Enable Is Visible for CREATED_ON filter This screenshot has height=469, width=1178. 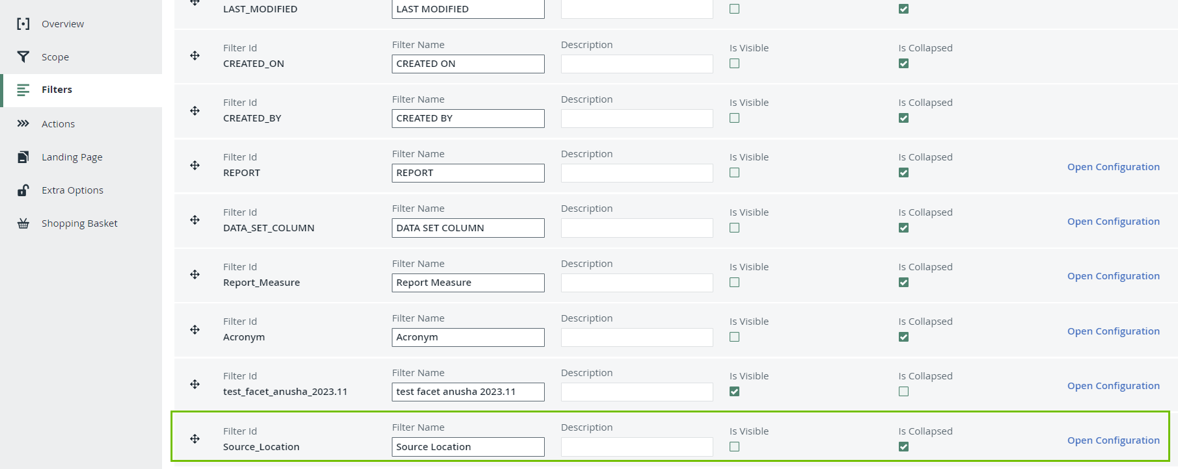[x=735, y=64]
